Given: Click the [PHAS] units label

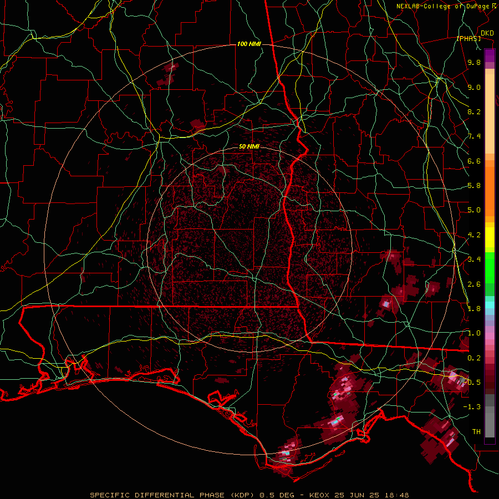Looking at the screenshot, I should coord(469,39).
